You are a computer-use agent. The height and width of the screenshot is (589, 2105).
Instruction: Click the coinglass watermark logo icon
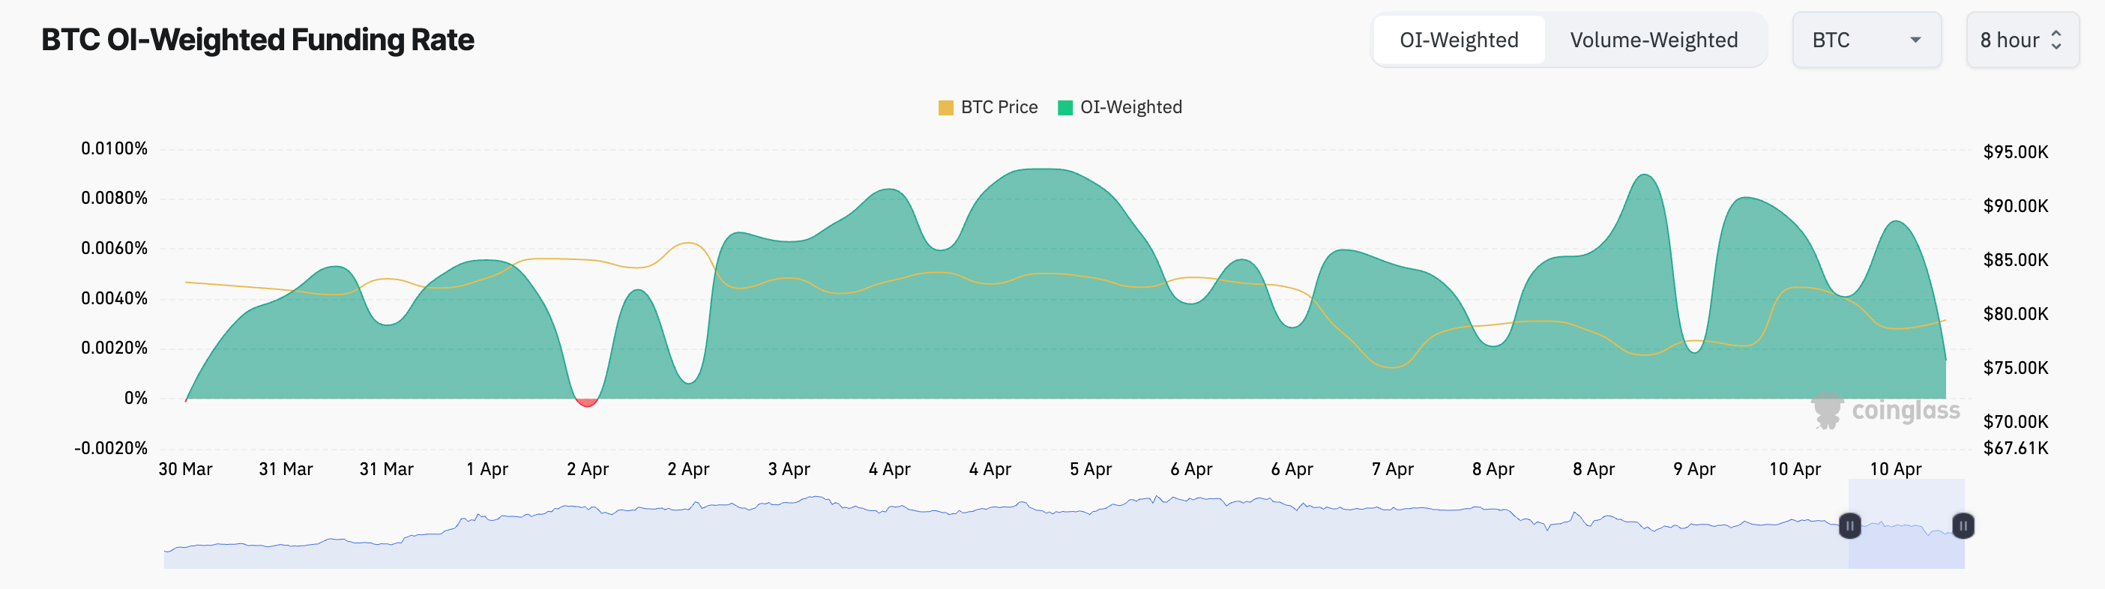tap(1826, 410)
